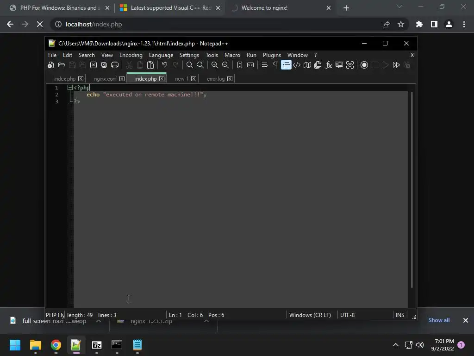Open File Explorer from the taskbar
This screenshot has width=474, height=356.
(x=35, y=345)
